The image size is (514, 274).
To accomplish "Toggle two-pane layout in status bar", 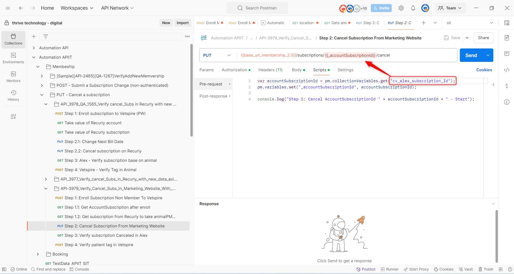I will tap(501, 269).
